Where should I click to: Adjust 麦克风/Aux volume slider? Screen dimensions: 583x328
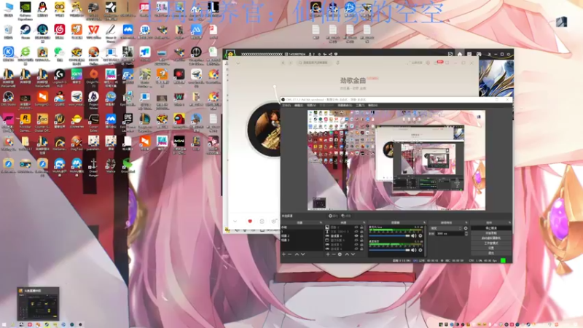point(389,235)
